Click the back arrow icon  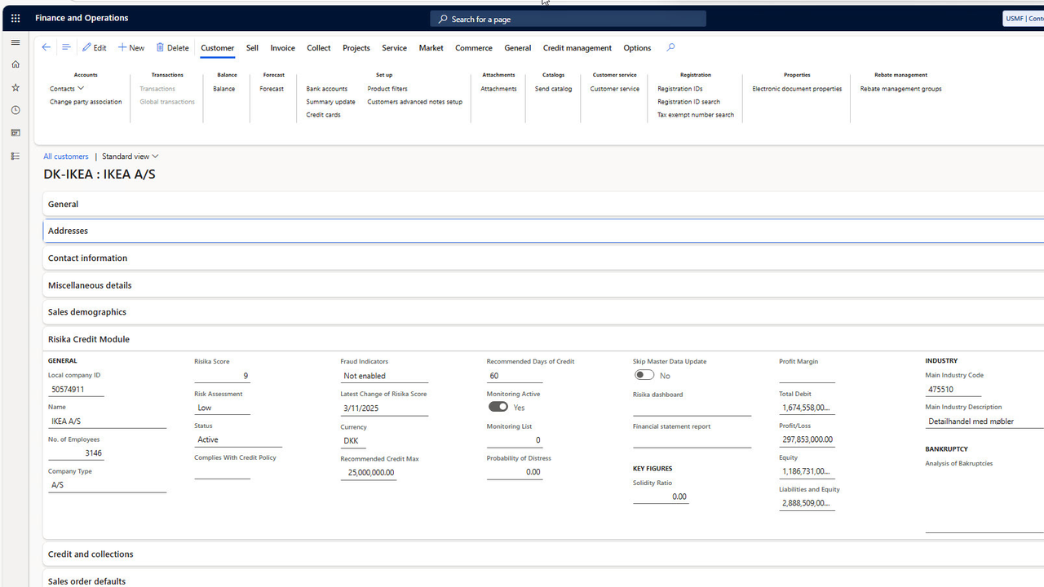pyautogui.click(x=46, y=47)
